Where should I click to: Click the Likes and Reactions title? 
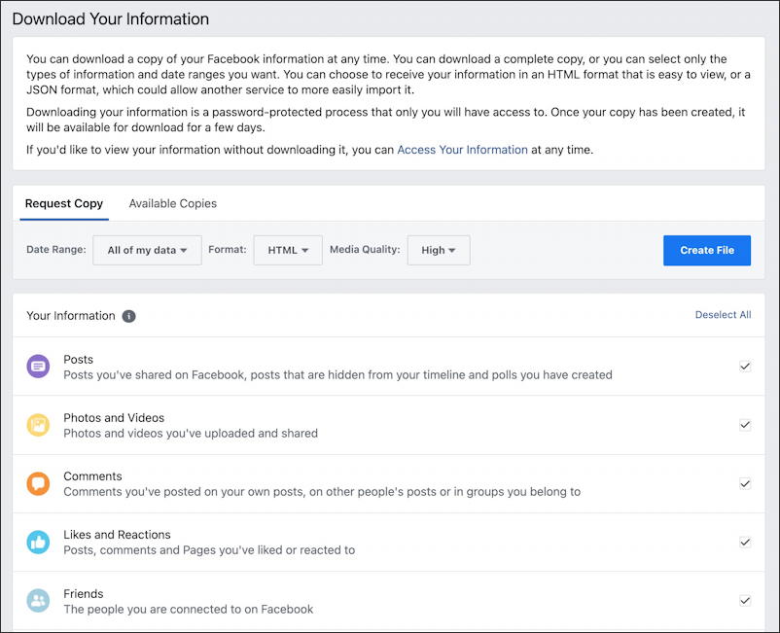117,535
